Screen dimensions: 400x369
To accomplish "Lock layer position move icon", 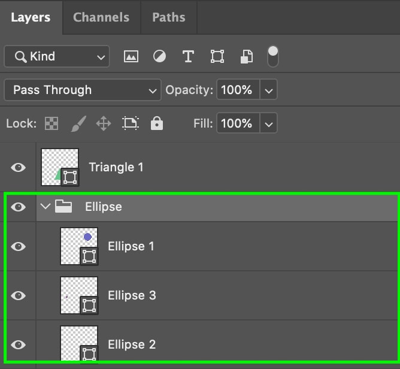I will tap(104, 124).
